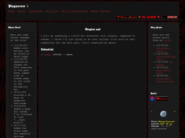This screenshot has height=138, width=185.
Task: Click the 80s Slasher banner badge
Action: [149, 17]
